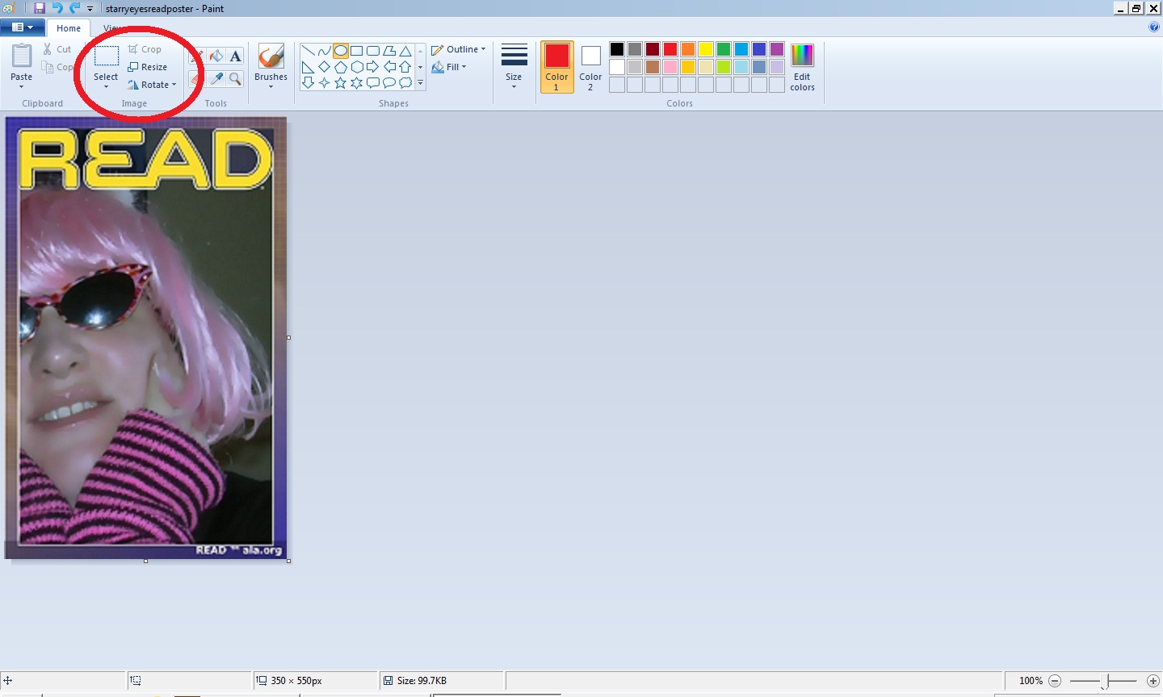Select the Magnifier tool
This screenshot has width=1163, height=697.
pyautogui.click(x=235, y=78)
